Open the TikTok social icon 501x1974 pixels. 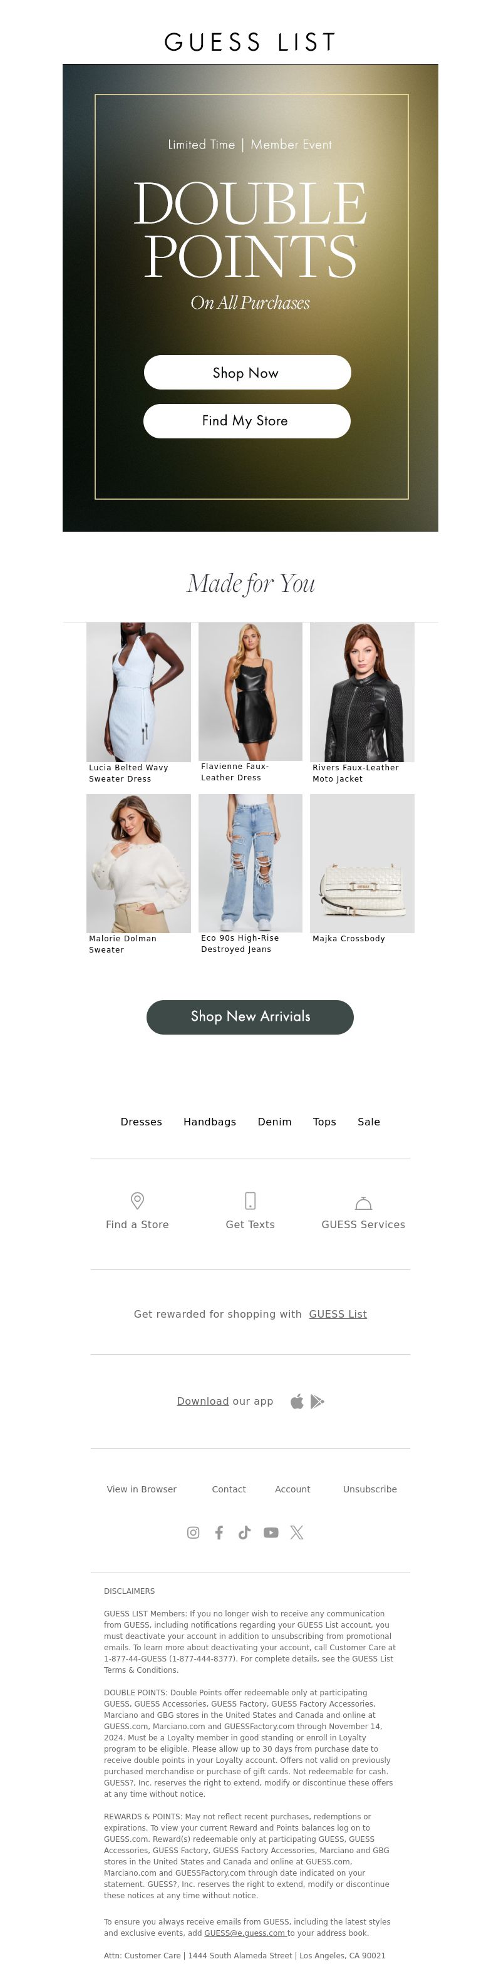point(244,1532)
